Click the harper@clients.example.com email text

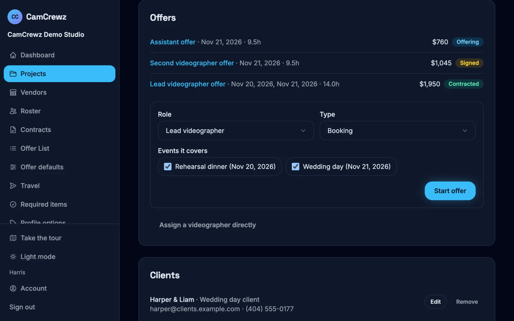[x=195, y=309]
